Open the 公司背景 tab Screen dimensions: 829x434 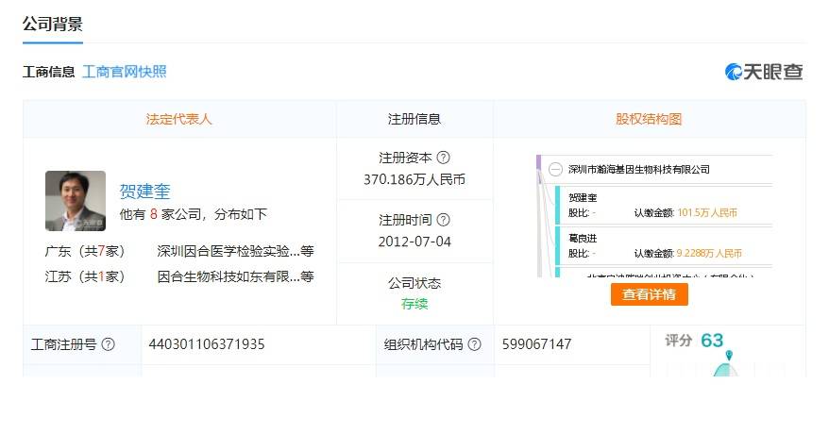(x=52, y=25)
